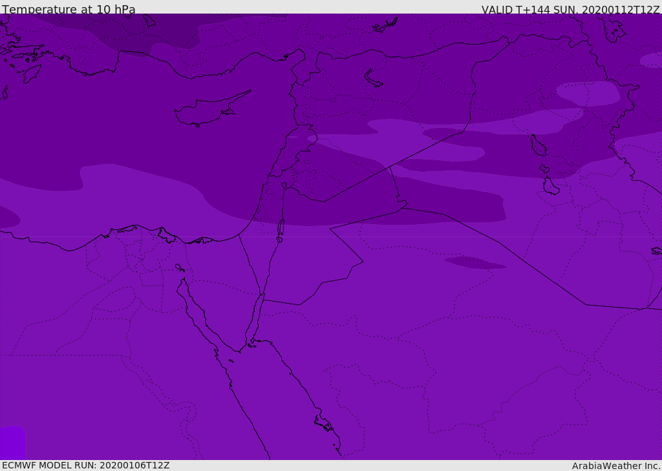This screenshot has width=662, height=471.
Task: Click the 'Temperature at 10 hPa' title text
Action: [x=69, y=9]
